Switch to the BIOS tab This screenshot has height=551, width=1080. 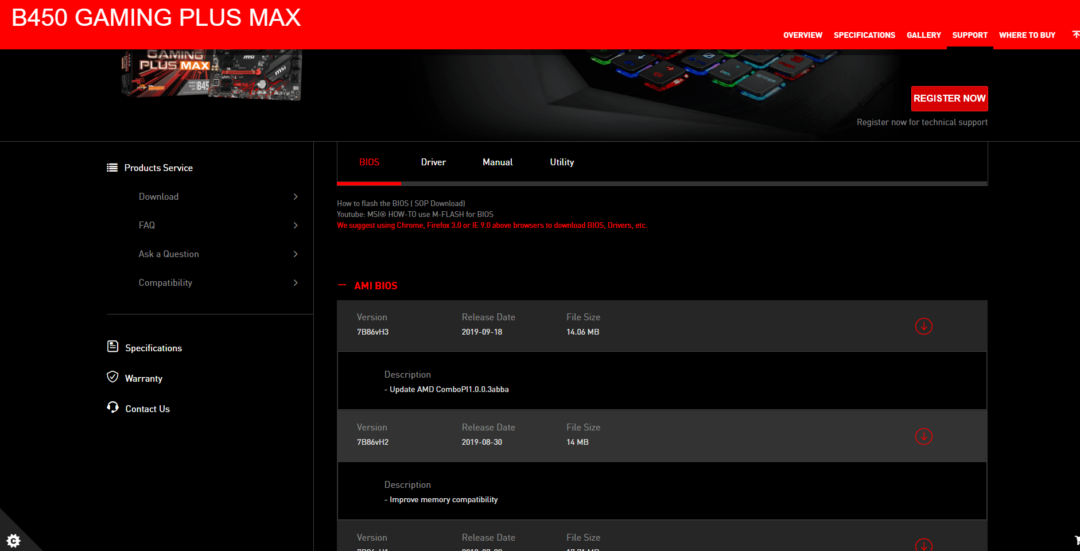tap(369, 162)
